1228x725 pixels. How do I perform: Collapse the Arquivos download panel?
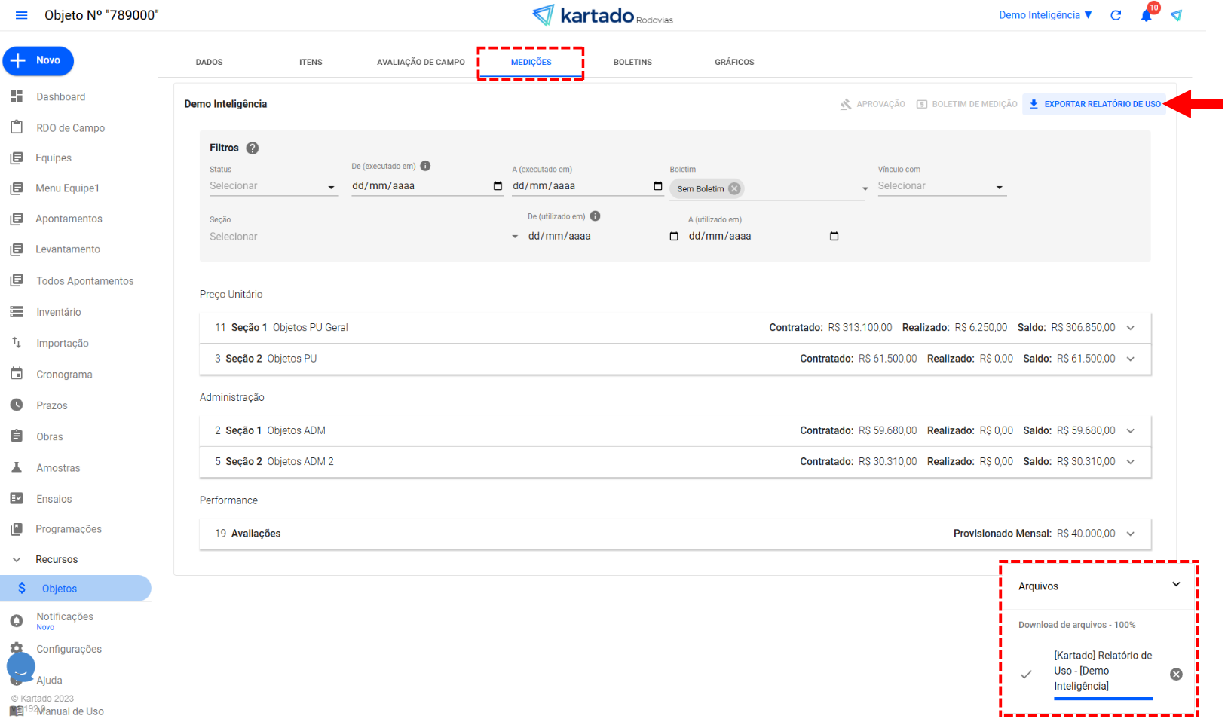(1175, 585)
